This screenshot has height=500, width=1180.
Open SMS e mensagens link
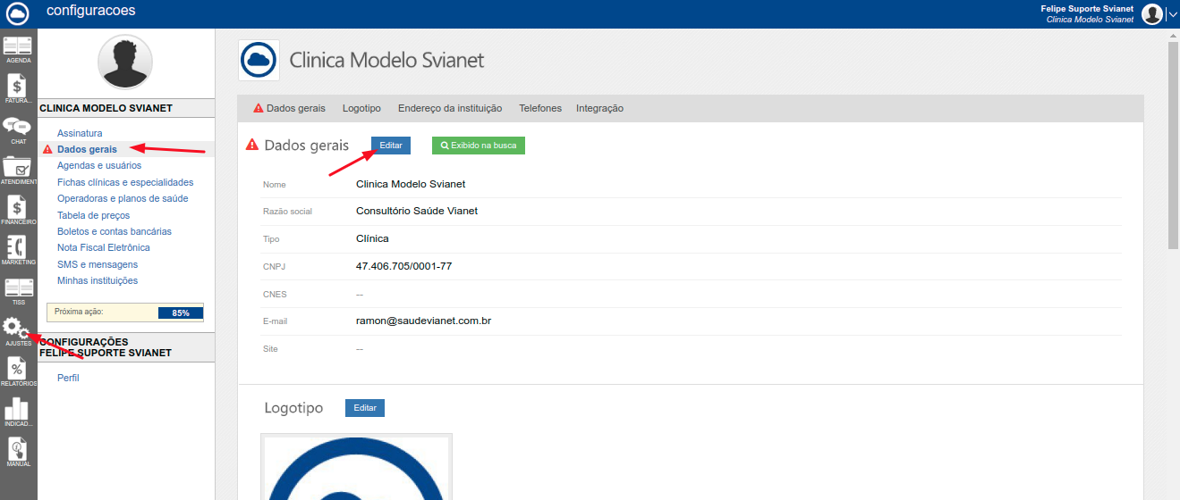[x=98, y=264]
